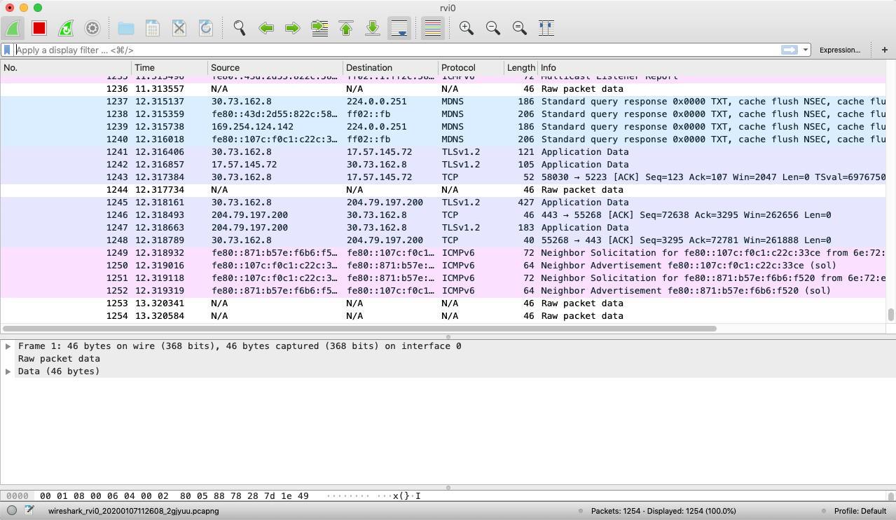This screenshot has height=520, width=896.
Task: Expand the Data (46 bytes) node
Action: pos(8,371)
